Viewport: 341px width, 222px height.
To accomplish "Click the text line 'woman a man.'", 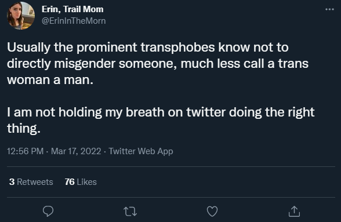I will pos(50,80).
